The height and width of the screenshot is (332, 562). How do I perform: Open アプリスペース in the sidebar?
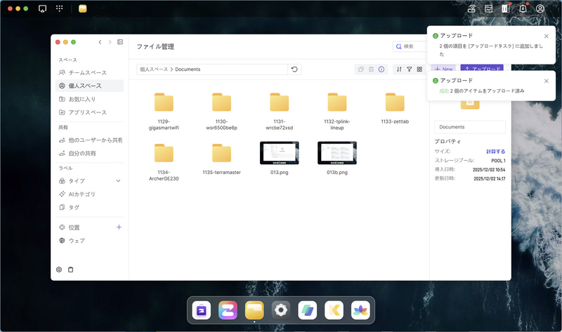[90, 112]
